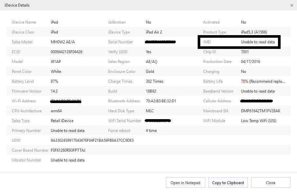
Task: Select the Chip ID value 7001
Action: tap(245, 52)
